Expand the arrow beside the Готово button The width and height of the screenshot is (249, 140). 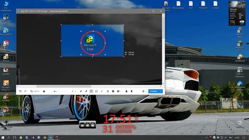(x=161, y=91)
